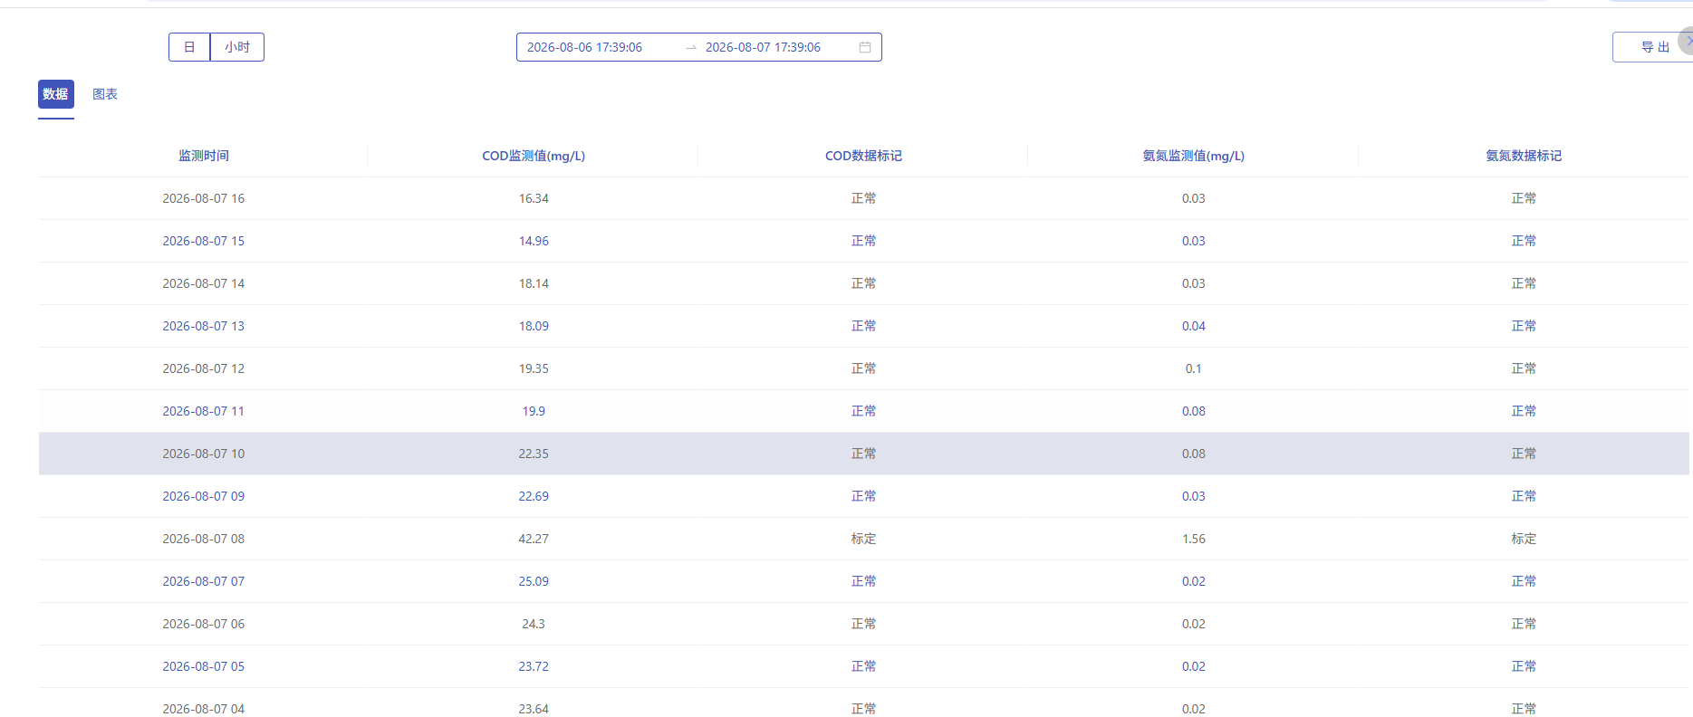Close the panel with the gray X button
The image size is (1693, 717).
1687,41
